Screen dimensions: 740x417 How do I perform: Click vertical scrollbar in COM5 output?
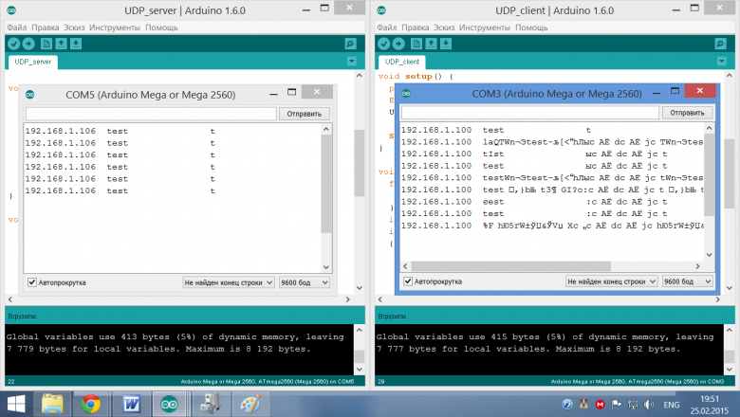(326, 184)
